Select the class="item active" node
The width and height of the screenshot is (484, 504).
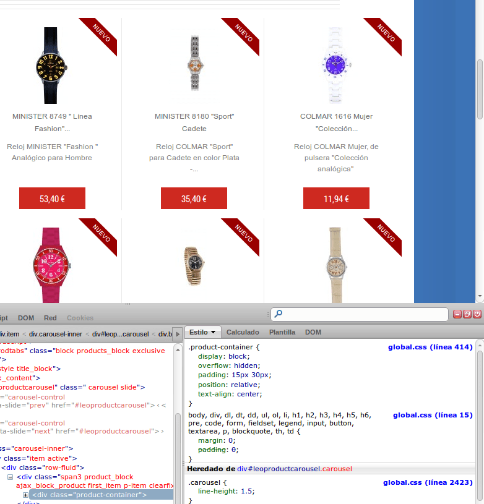click(x=38, y=458)
